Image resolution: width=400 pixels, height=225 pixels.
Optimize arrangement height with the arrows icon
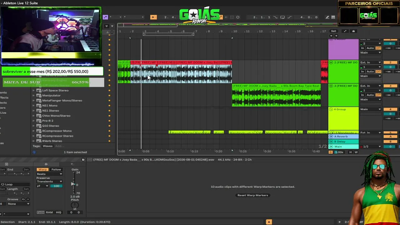pos(345,31)
